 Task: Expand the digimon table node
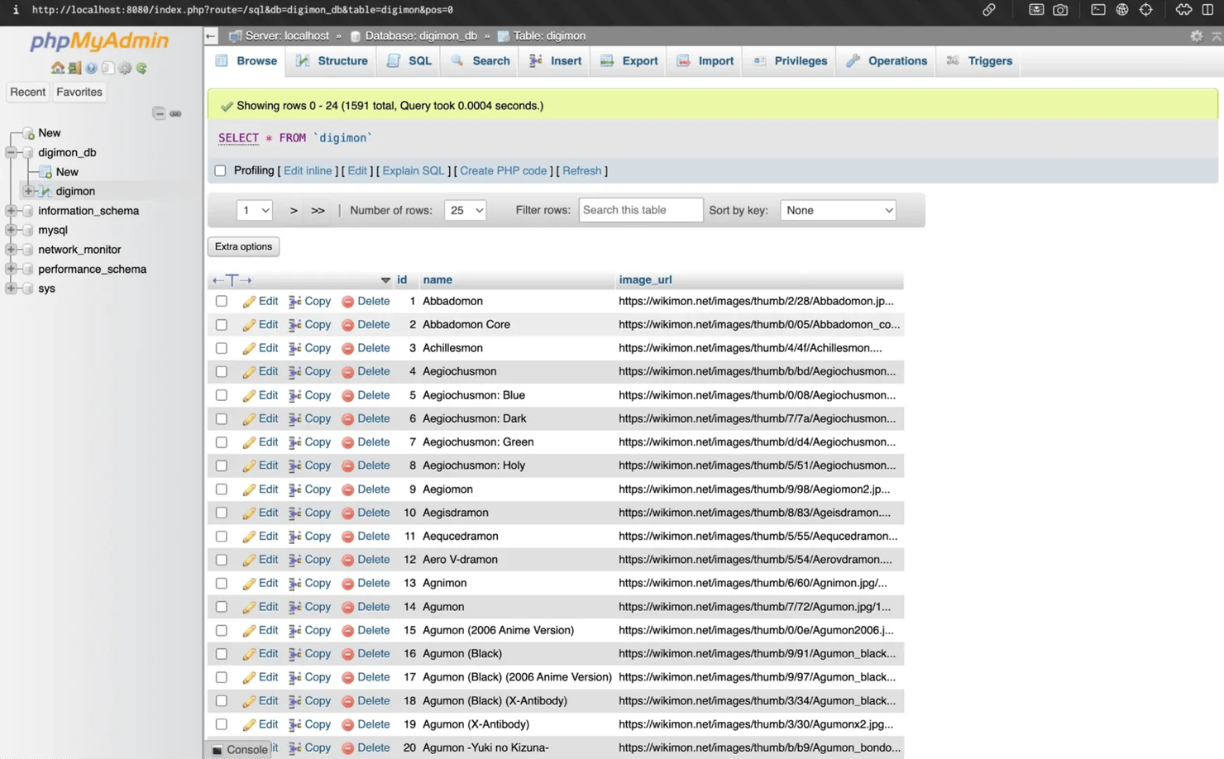tap(28, 192)
